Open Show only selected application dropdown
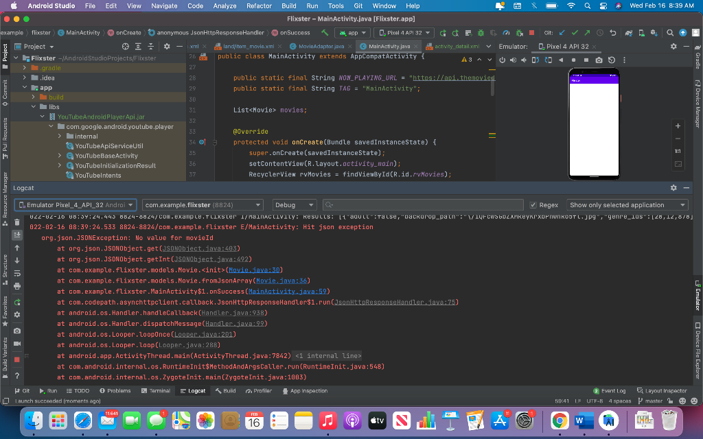Image resolution: width=703 pixels, height=439 pixels. point(627,205)
